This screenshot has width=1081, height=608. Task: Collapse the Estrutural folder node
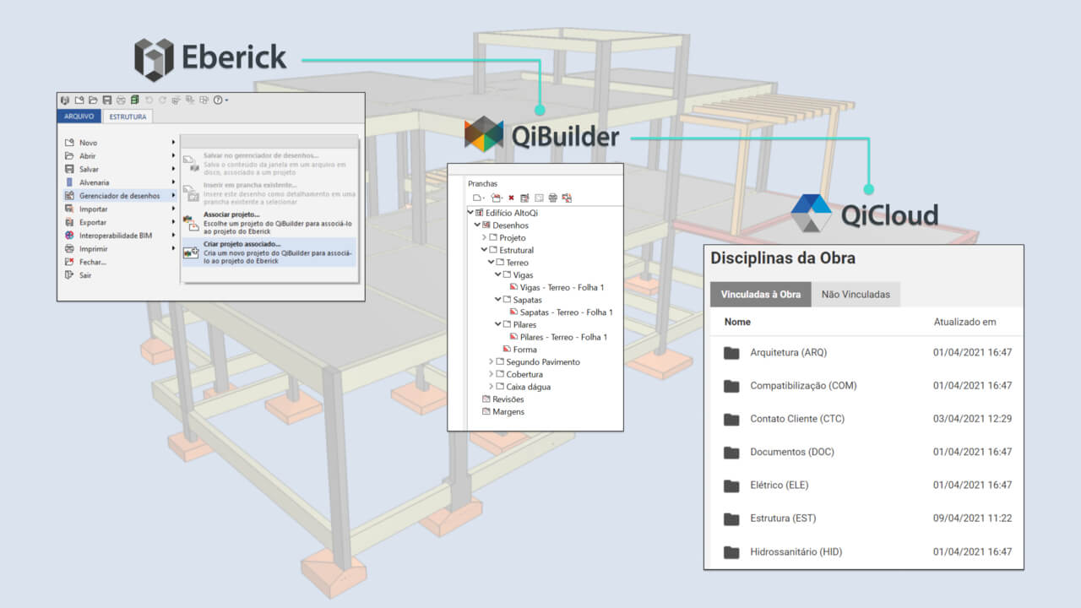pos(484,250)
